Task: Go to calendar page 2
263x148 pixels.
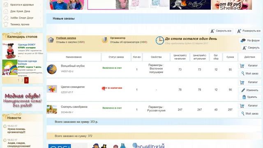Action: [22, 81]
